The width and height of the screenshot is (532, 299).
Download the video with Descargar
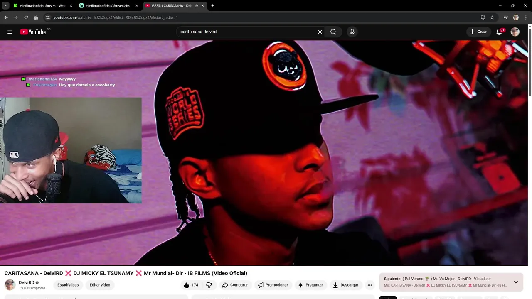[x=345, y=285]
